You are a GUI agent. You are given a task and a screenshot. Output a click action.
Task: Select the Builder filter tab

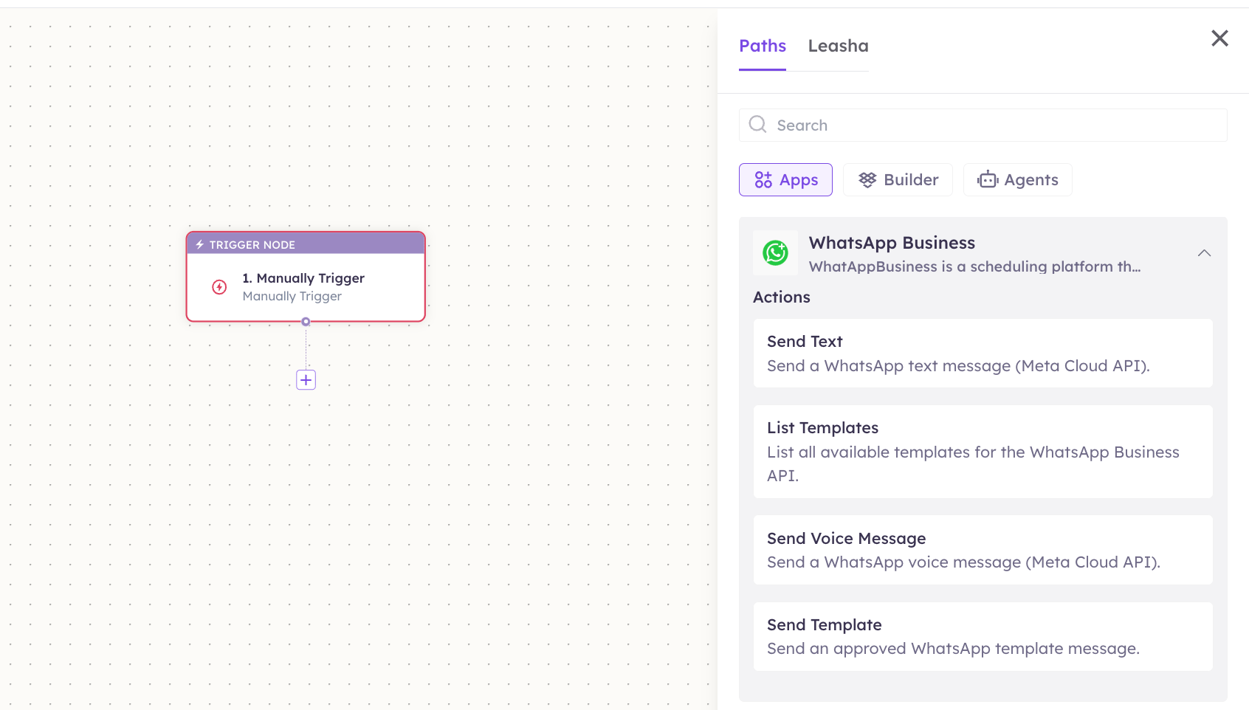coord(898,179)
